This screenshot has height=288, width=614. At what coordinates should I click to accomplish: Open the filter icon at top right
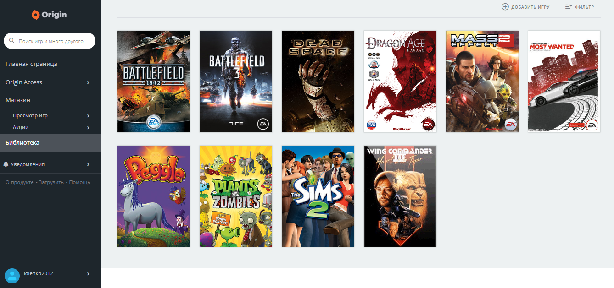click(569, 7)
